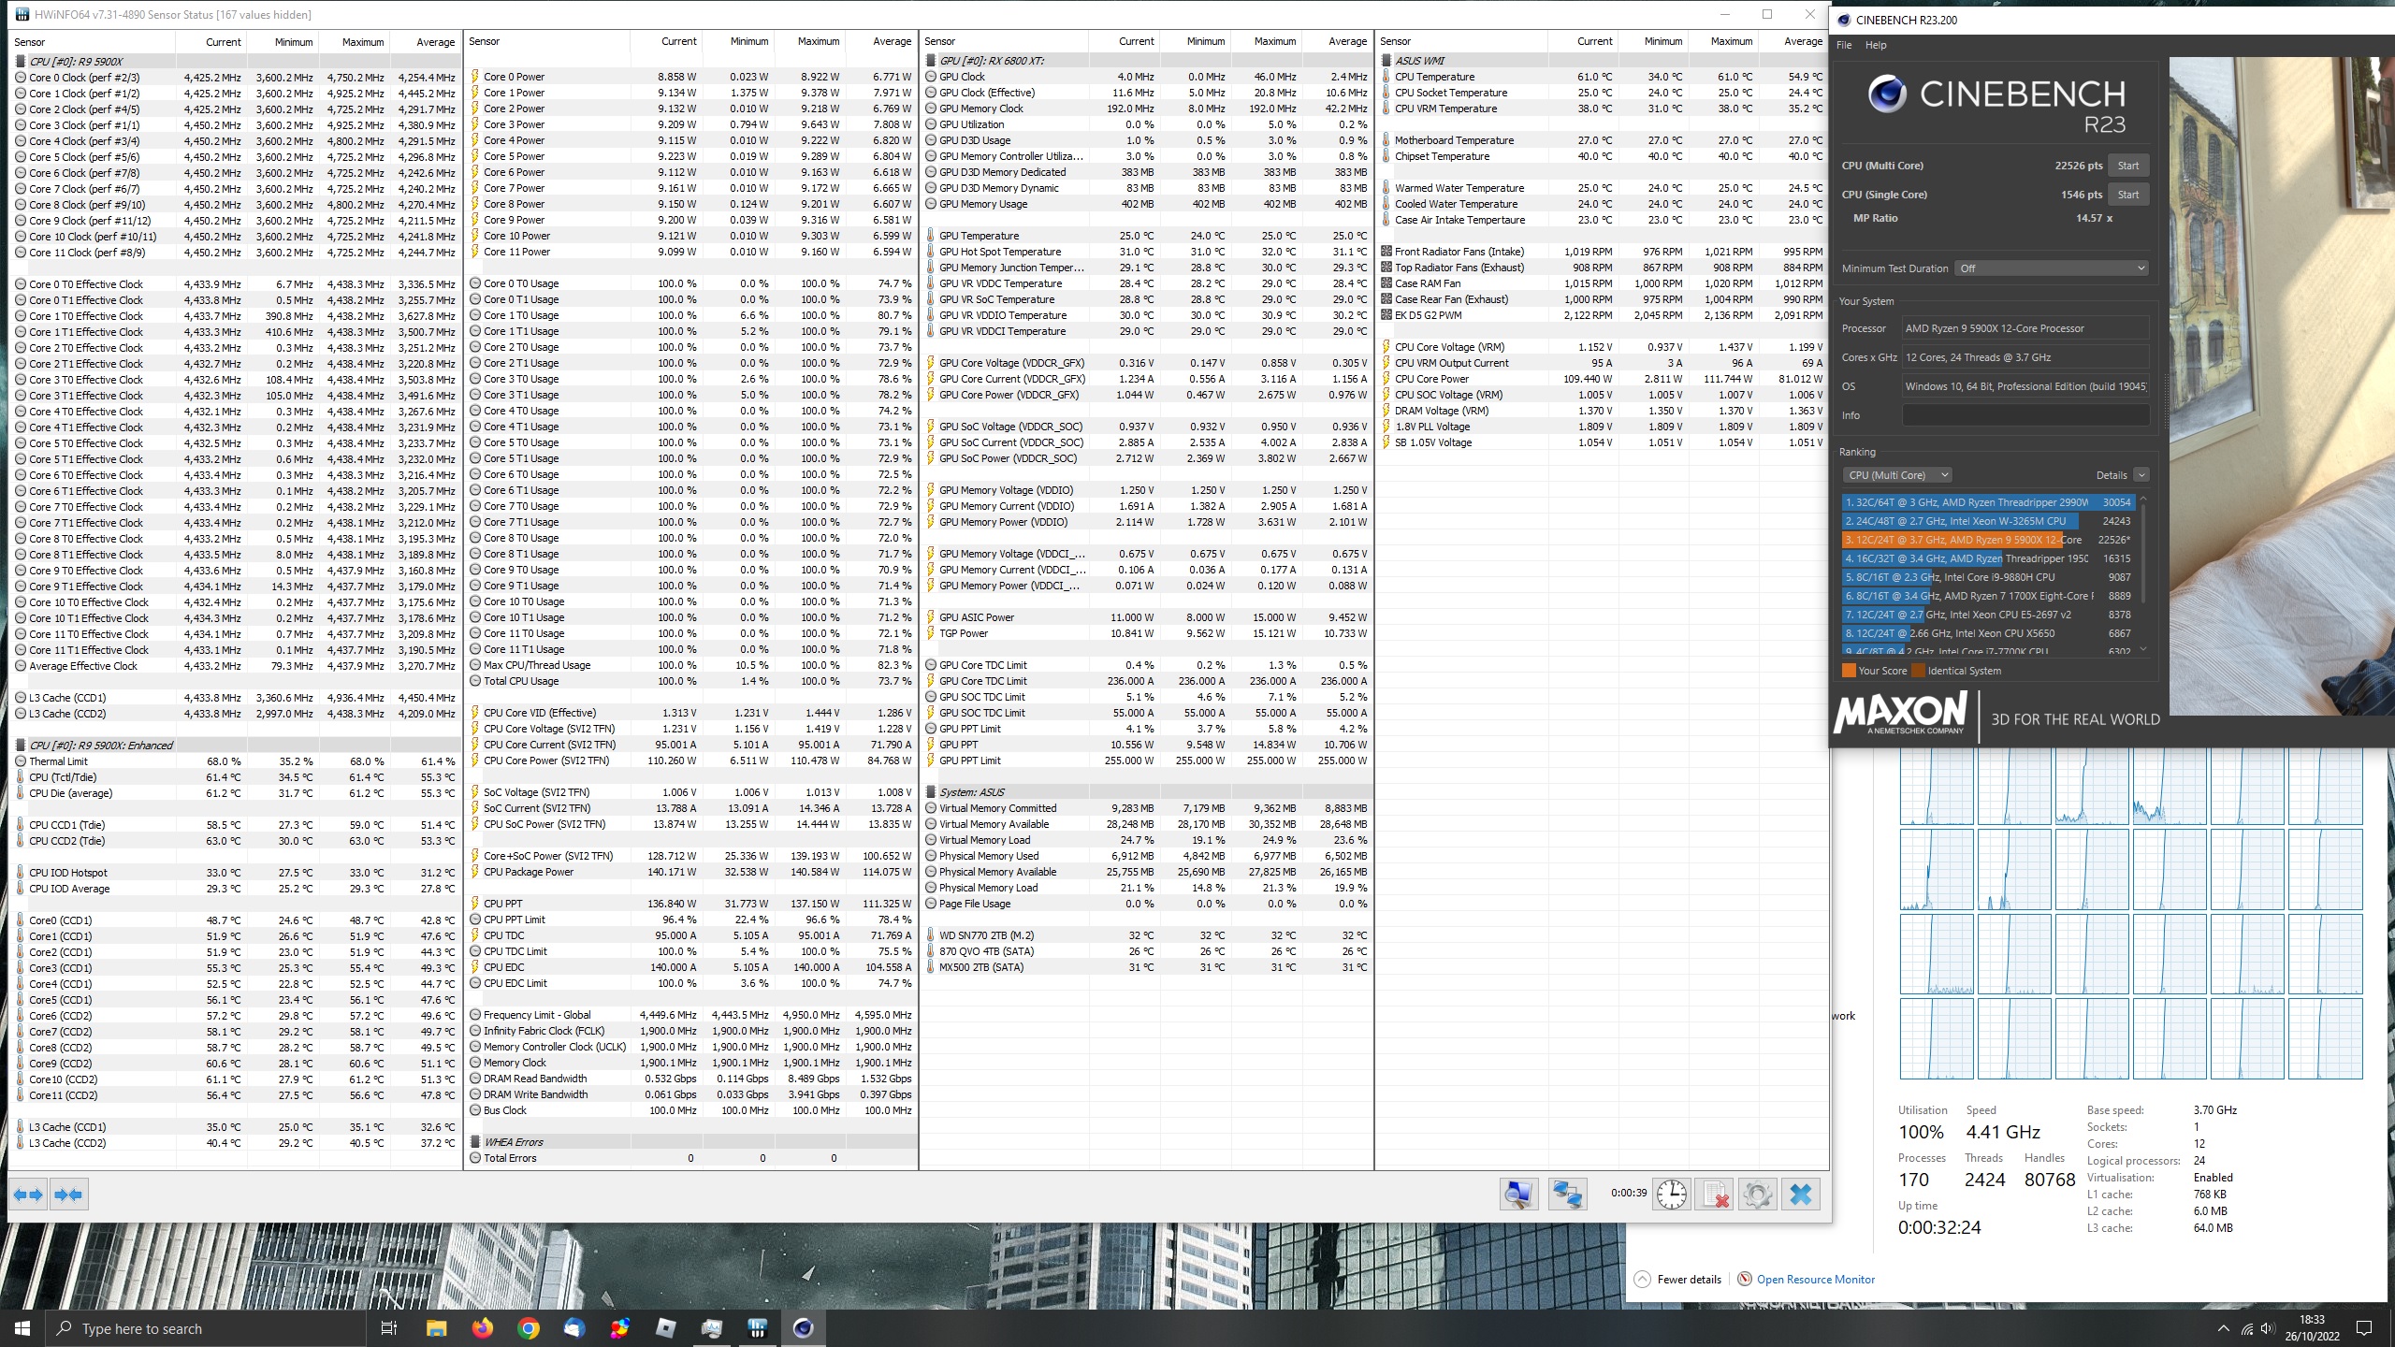
Task: Select the CPU [#0]: R9 5900X: Enhanced header
Action: (x=236, y=746)
